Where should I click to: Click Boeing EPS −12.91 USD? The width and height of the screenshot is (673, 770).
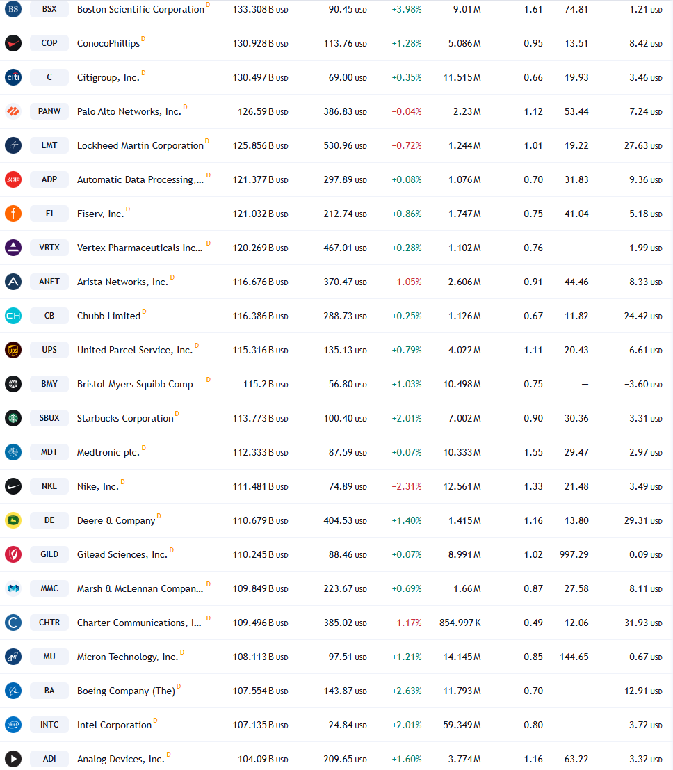pyautogui.click(x=640, y=691)
